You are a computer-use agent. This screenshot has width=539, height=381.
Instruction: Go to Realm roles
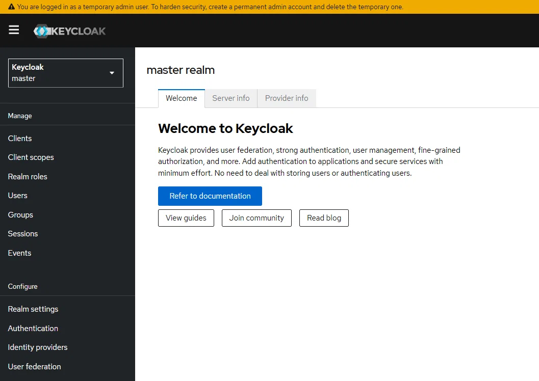coord(28,176)
